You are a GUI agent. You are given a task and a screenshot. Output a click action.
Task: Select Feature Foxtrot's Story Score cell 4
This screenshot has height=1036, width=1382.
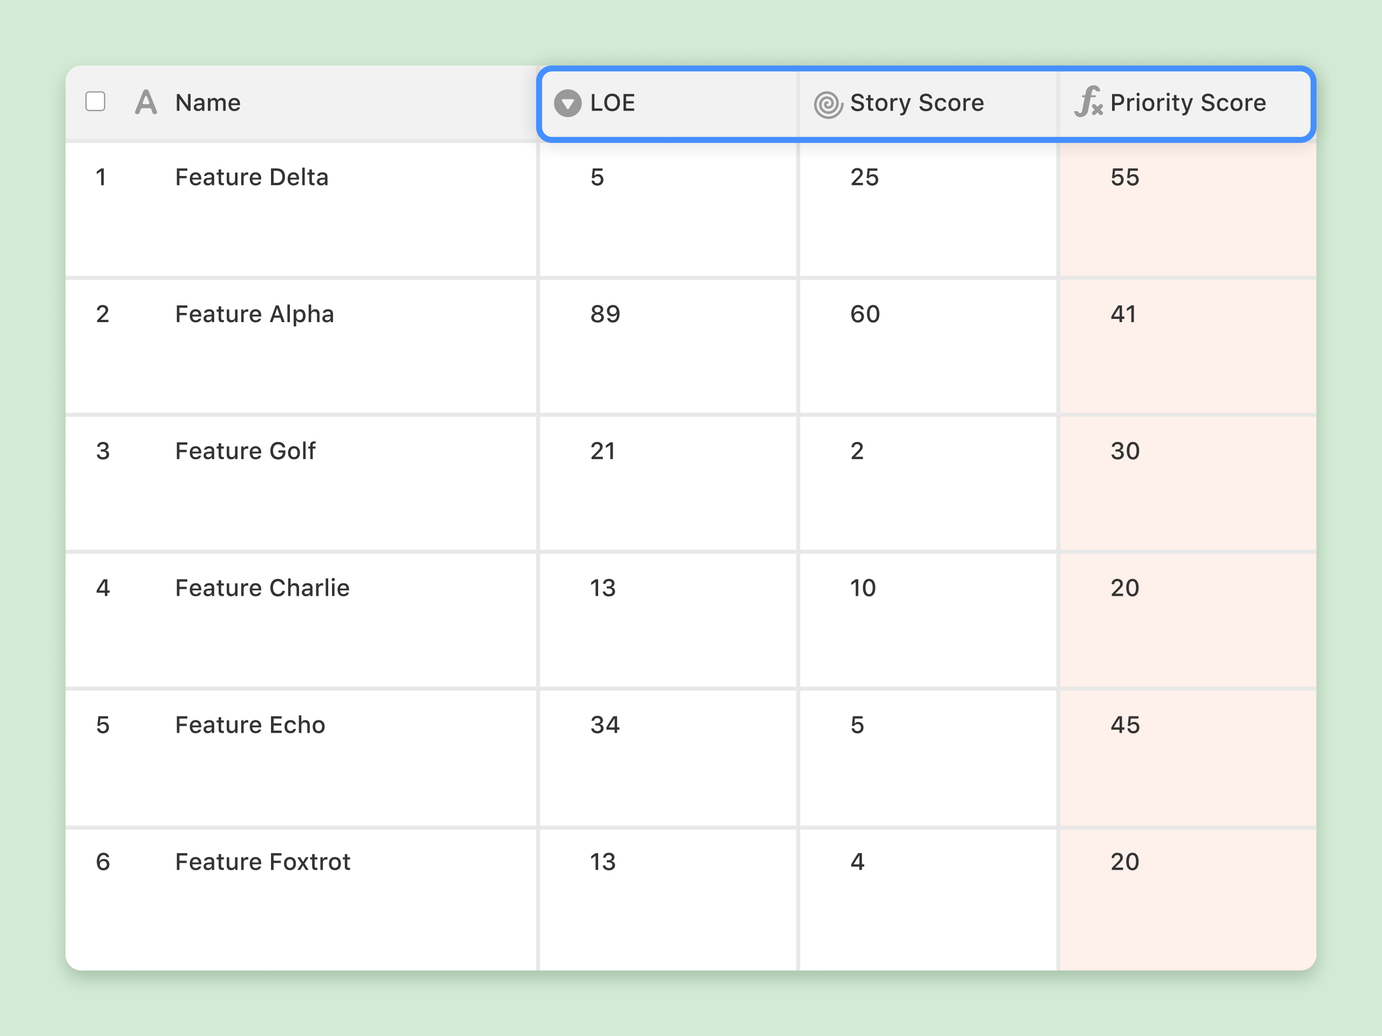coord(857,862)
